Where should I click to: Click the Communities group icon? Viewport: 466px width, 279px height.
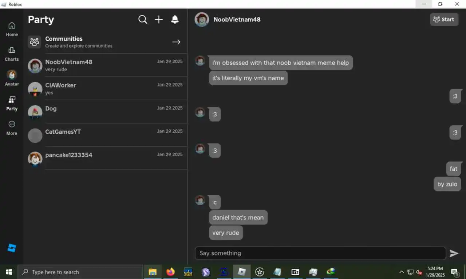35,42
